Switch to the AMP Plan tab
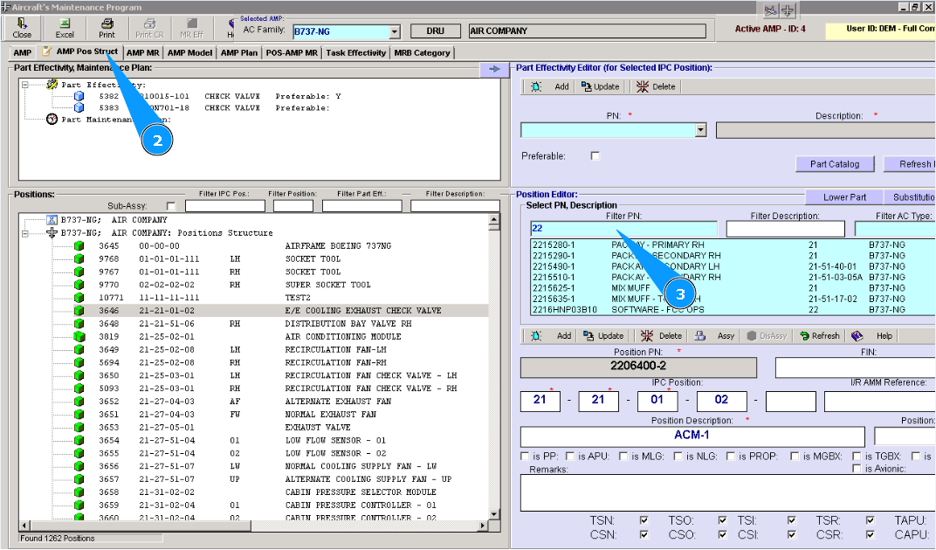Screen dimensions: 936x550 [238, 52]
